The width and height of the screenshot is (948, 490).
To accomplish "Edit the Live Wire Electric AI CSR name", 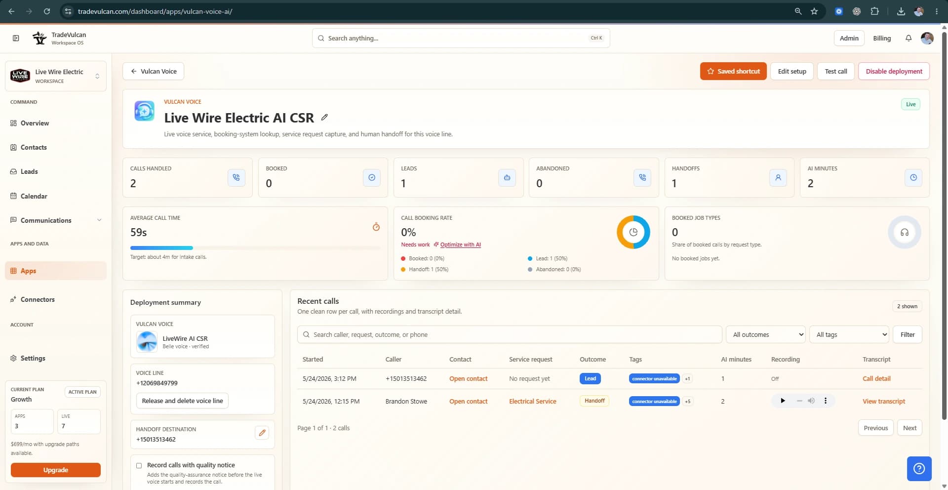I will coord(324,117).
